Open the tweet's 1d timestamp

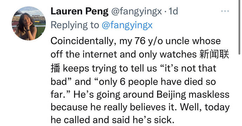pos(173,12)
